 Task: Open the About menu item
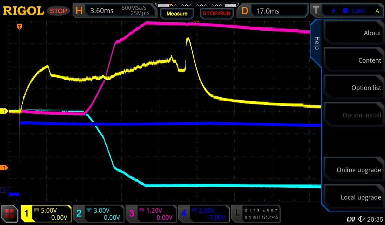(354, 33)
